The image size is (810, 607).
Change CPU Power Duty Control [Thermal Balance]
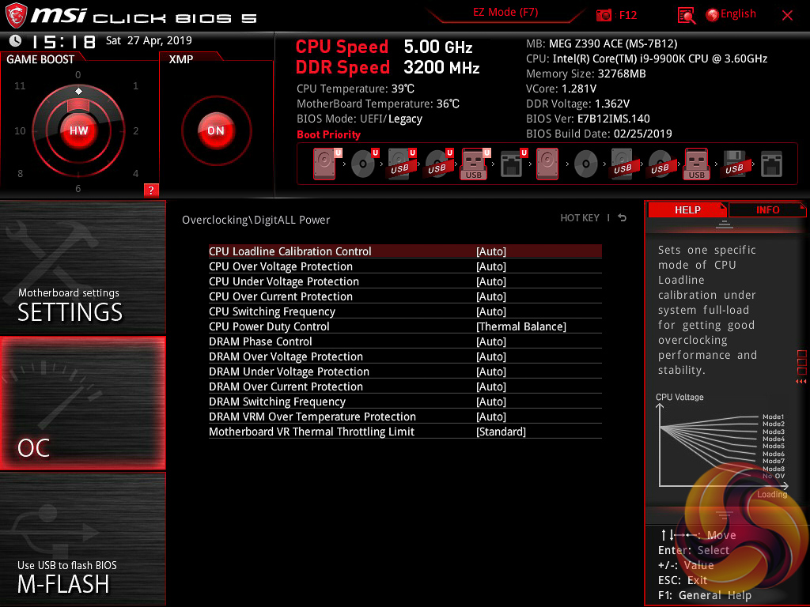coord(520,326)
